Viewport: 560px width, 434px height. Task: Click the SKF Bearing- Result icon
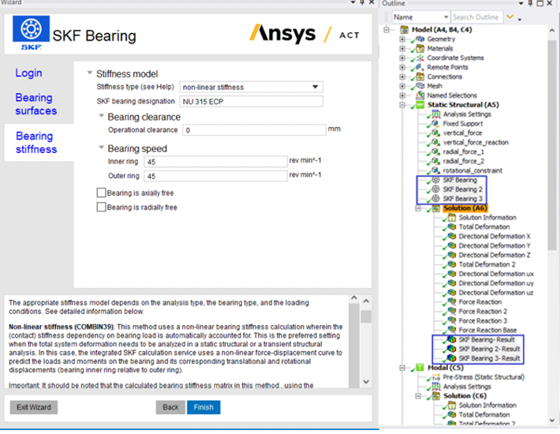[452, 339]
